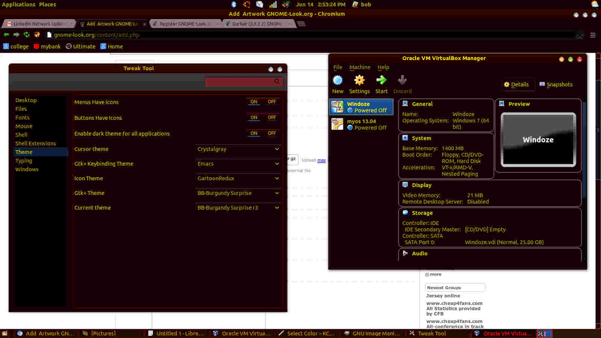Open Gtk+ Theme dropdown showing BB-Burgundy Surprise
Image resolution: width=601 pixels, height=338 pixels.
[x=238, y=193]
